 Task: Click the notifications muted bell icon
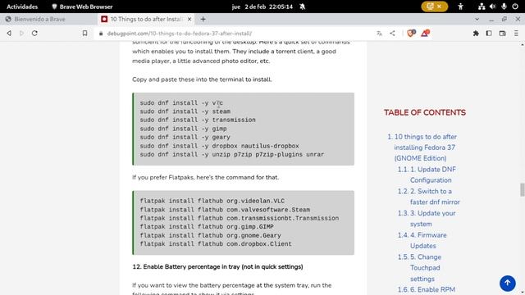pyautogui.click(x=303, y=7)
